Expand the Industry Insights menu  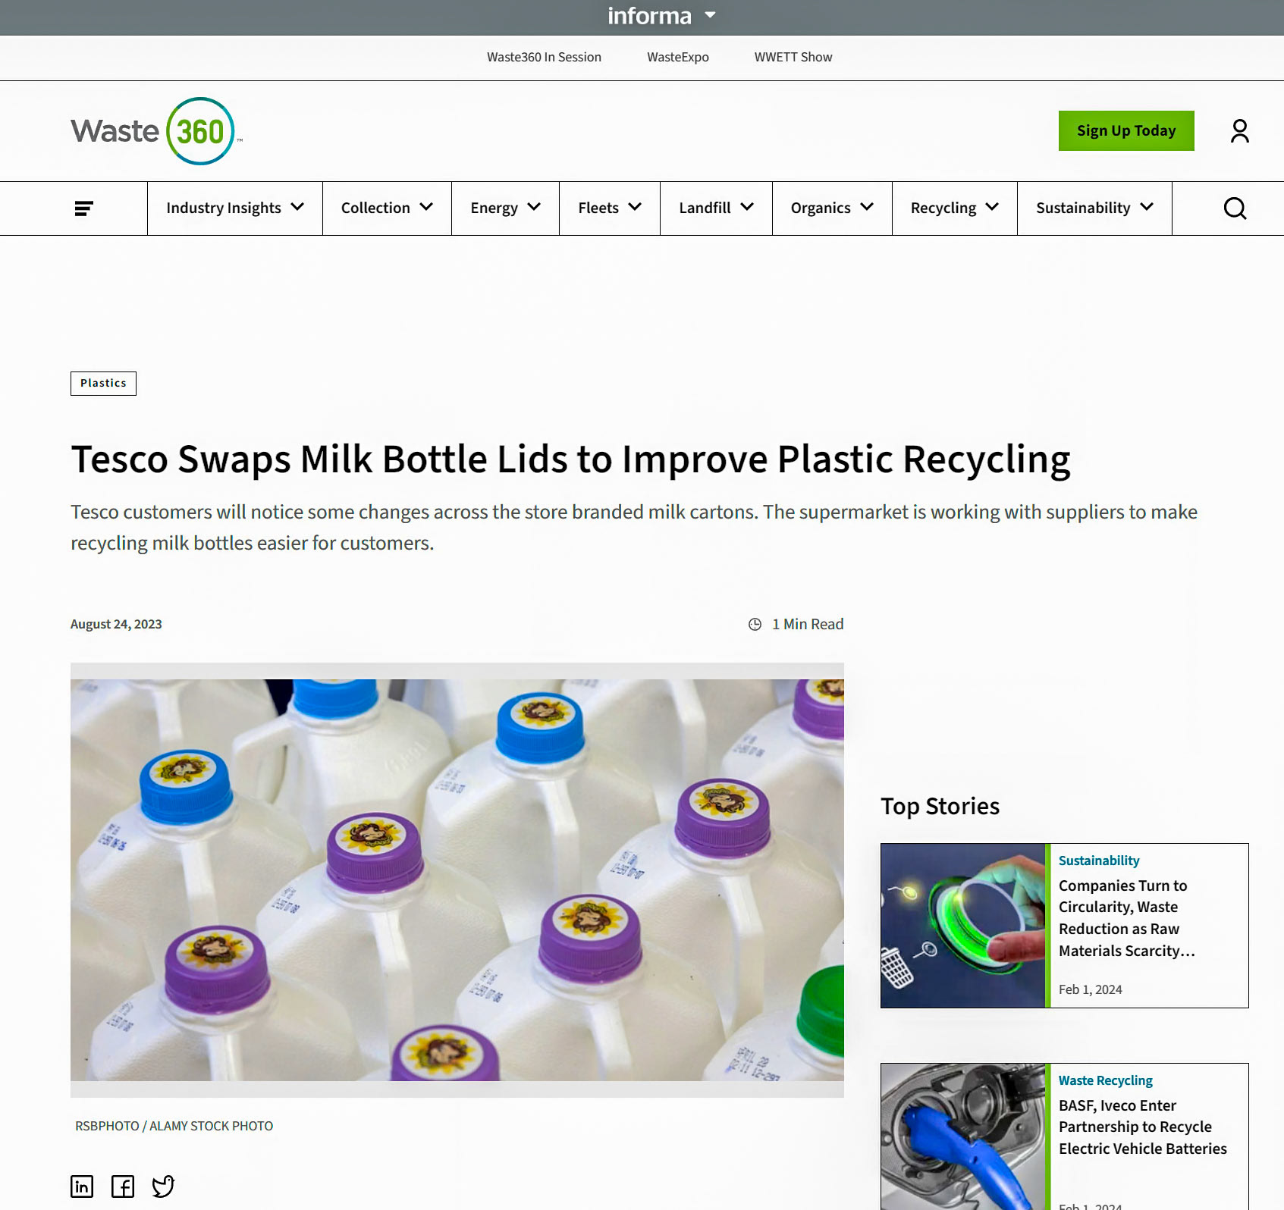tap(235, 208)
